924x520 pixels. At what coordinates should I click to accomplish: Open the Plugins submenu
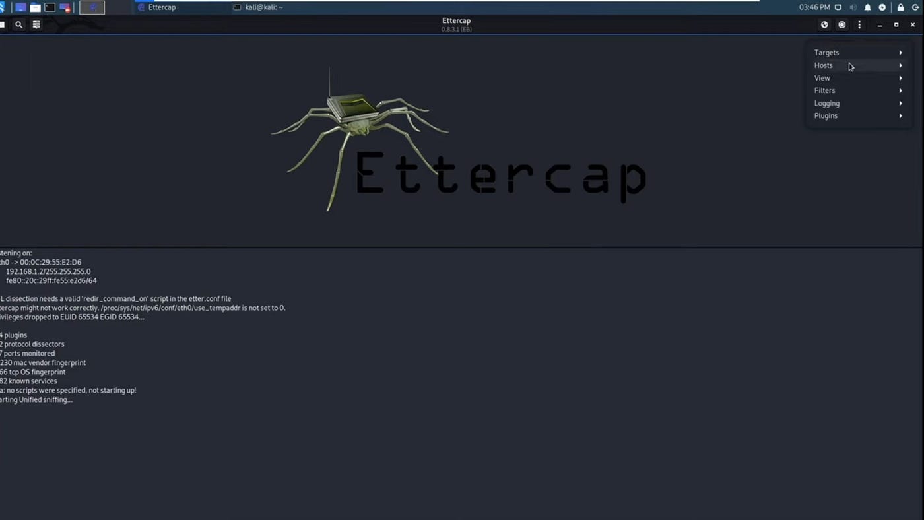[x=858, y=115]
